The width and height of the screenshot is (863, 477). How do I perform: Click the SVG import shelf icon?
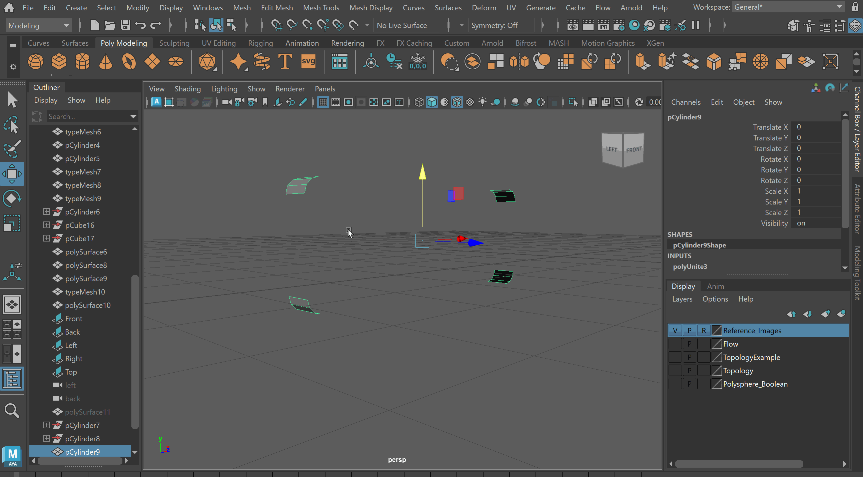tap(308, 62)
